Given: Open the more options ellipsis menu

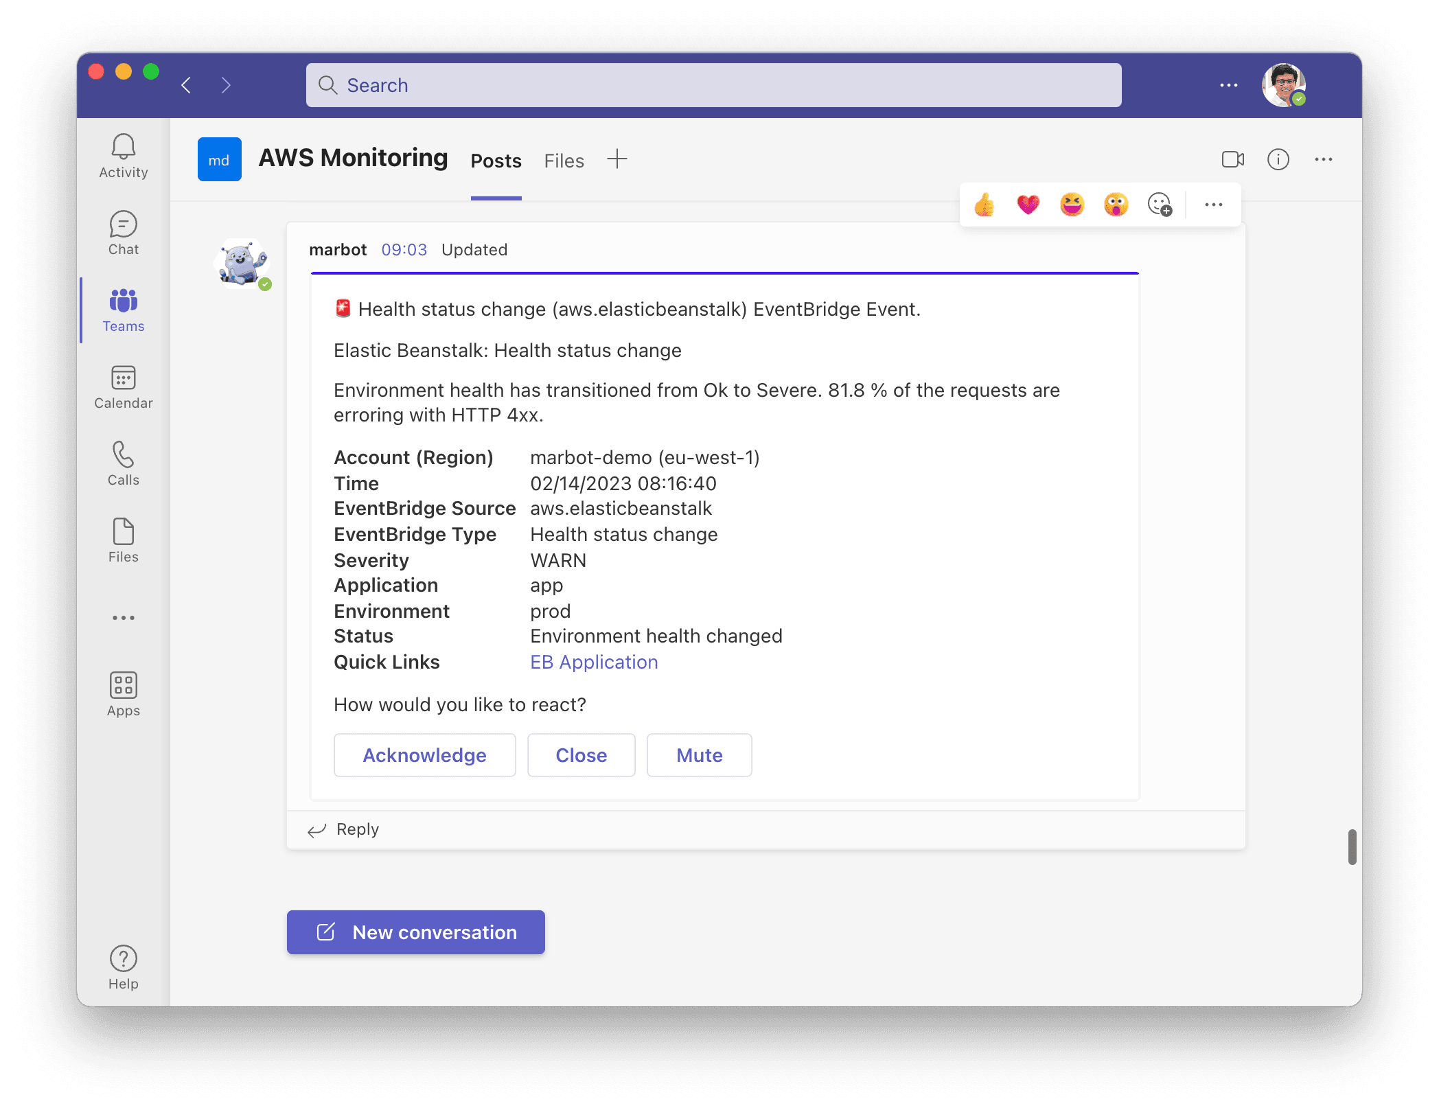Looking at the screenshot, I should coord(1214,205).
